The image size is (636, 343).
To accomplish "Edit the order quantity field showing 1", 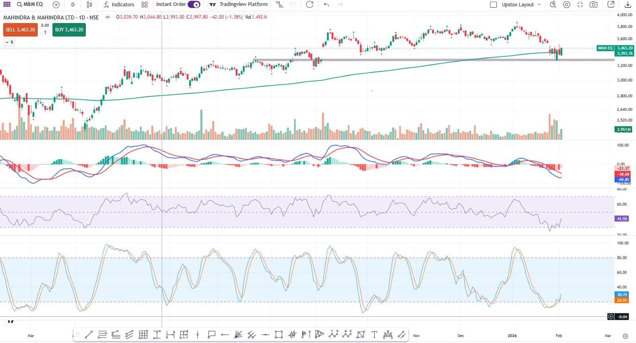I will coord(45,33).
